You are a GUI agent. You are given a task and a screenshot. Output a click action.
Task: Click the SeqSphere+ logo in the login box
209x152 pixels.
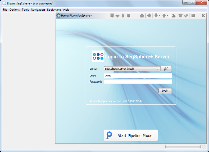(x=98, y=56)
